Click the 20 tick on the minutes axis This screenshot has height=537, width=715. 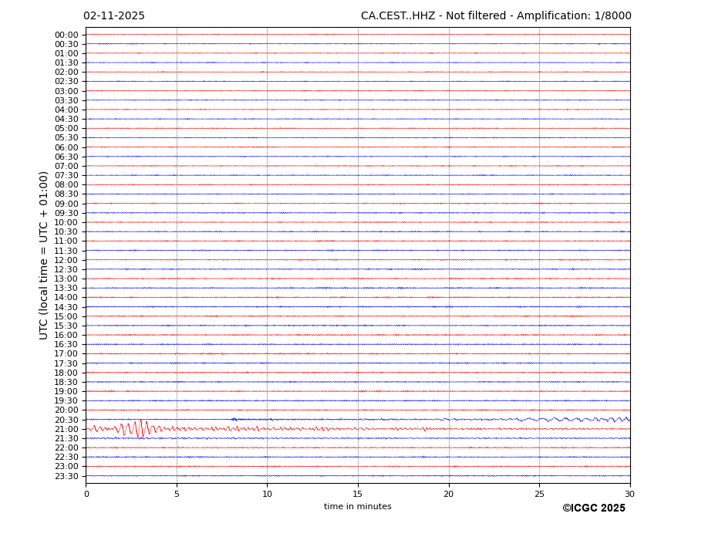(x=448, y=494)
